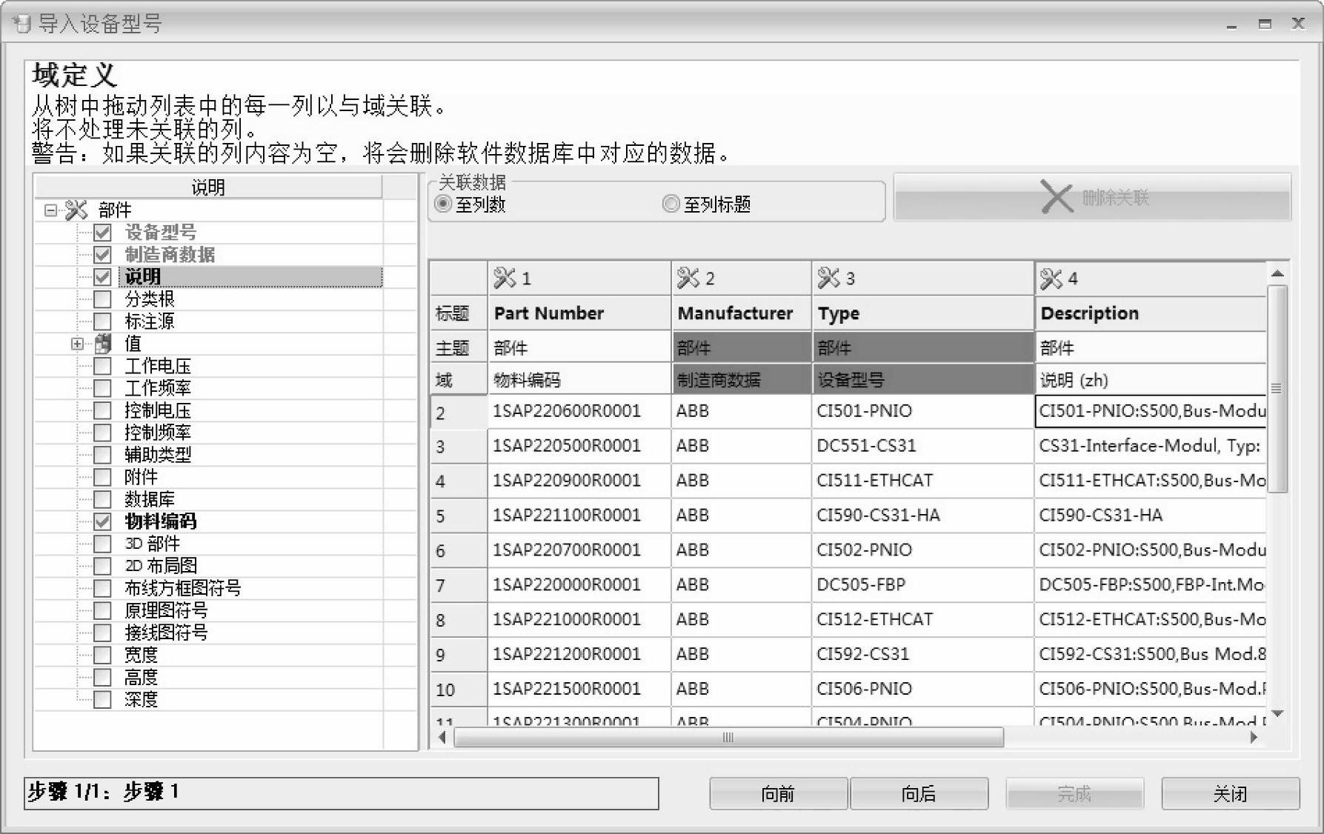Click the dialog title bar icon
The image size is (1324, 834).
[21, 24]
